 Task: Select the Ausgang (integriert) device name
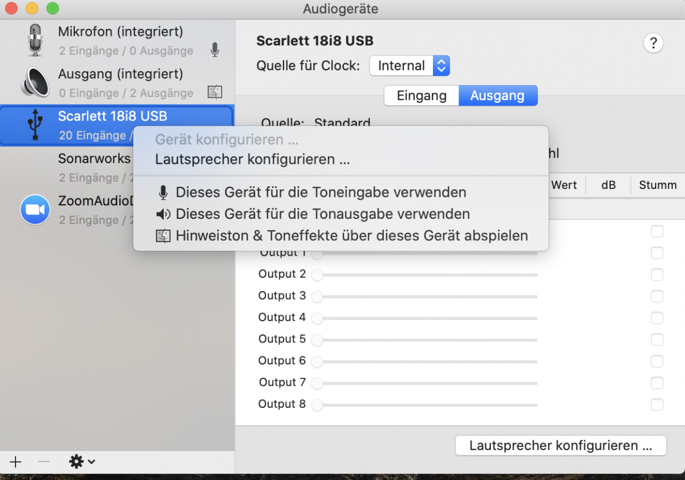tap(120, 74)
